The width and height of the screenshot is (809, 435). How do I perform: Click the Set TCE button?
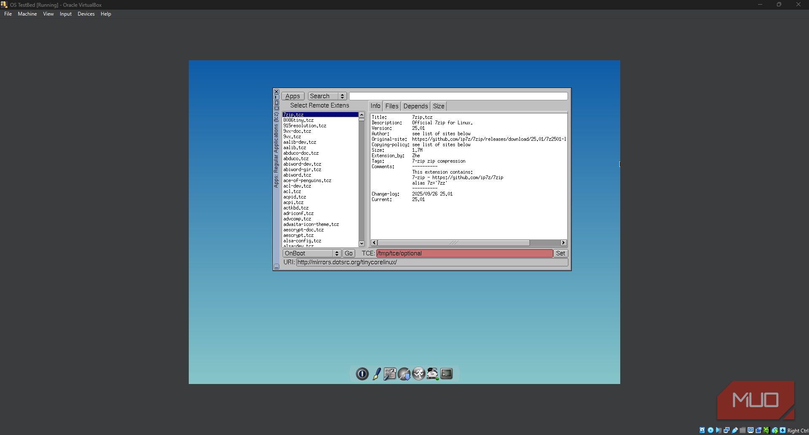pos(560,253)
